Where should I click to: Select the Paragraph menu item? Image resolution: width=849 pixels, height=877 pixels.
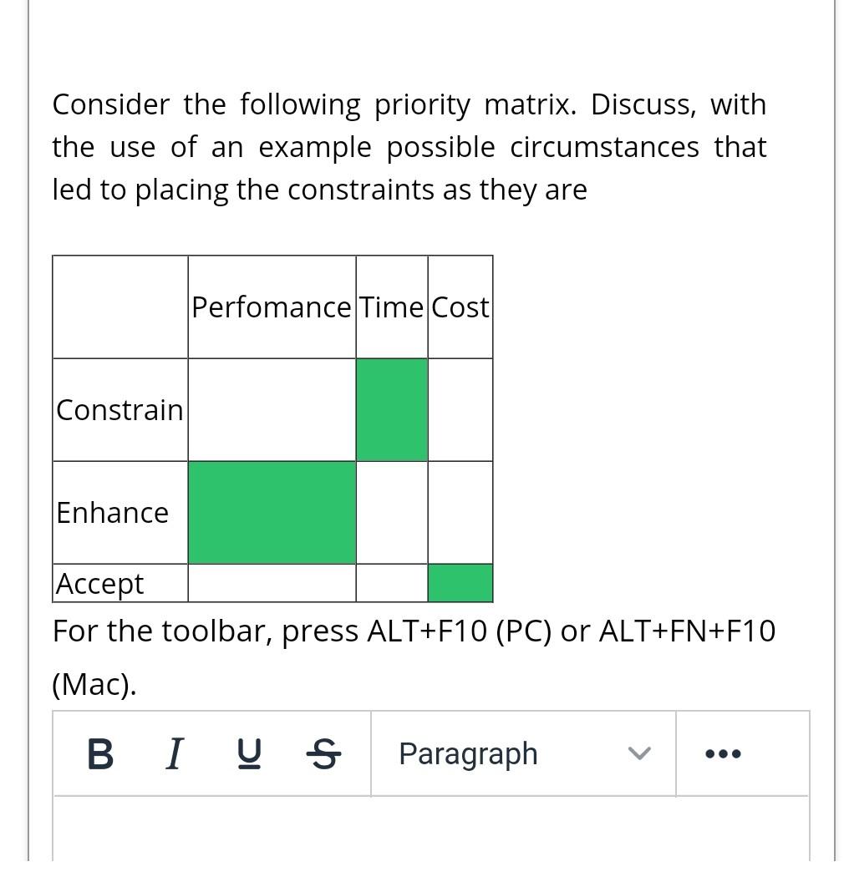[468, 753]
